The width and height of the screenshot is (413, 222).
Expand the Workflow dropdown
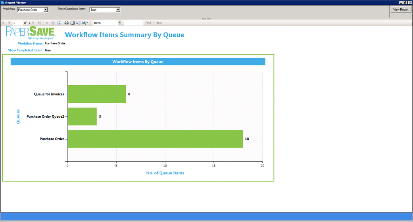click(x=46, y=10)
